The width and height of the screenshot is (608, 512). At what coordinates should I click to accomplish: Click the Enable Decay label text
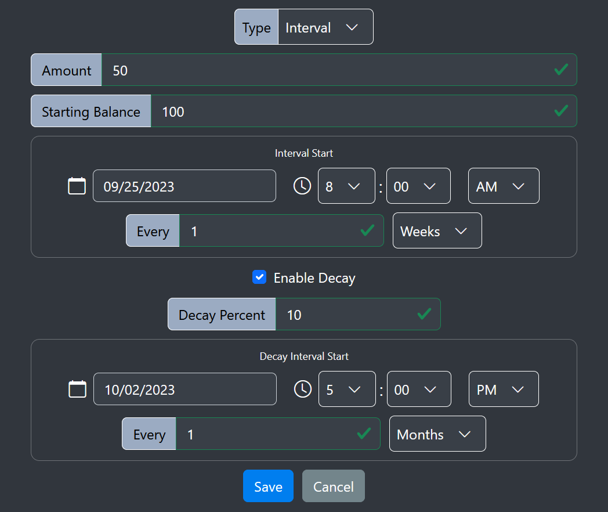coord(314,278)
